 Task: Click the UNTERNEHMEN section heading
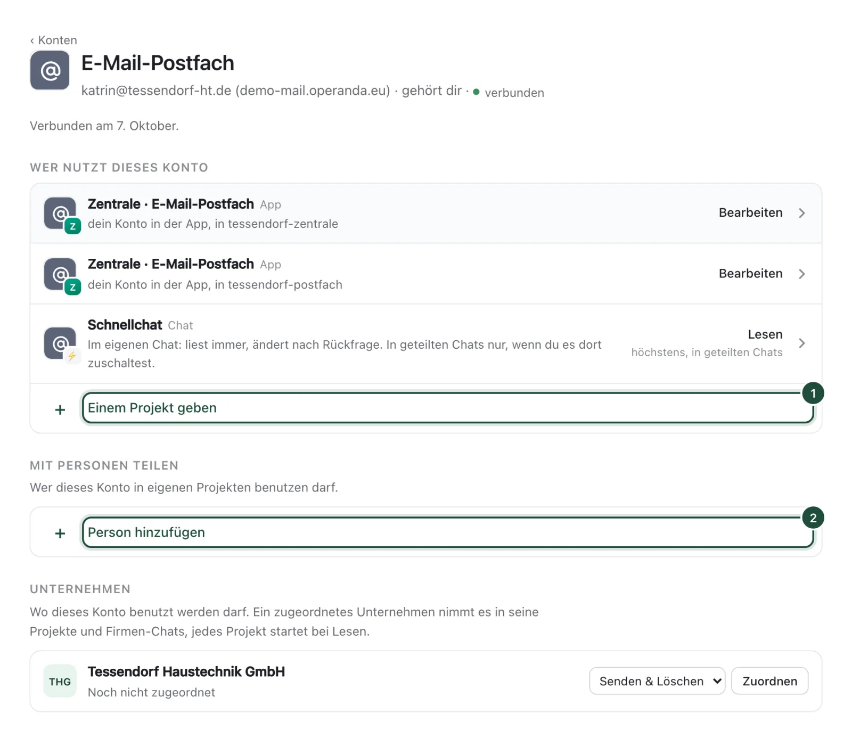(80, 589)
